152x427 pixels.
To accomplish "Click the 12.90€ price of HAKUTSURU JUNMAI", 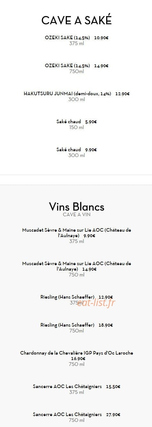I will click(x=122, y=94).
